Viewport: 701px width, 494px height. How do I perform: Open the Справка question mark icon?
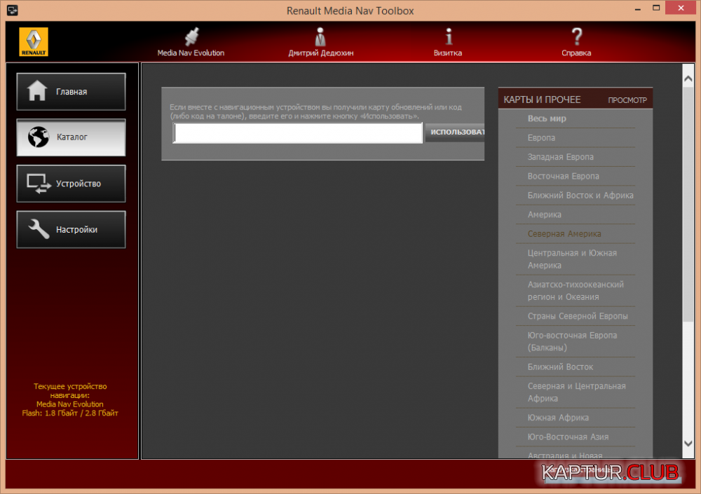tap(577, 36)
